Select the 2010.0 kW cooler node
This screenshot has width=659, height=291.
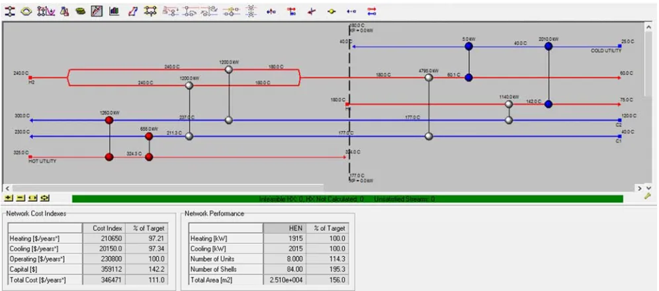pos(548,46)
